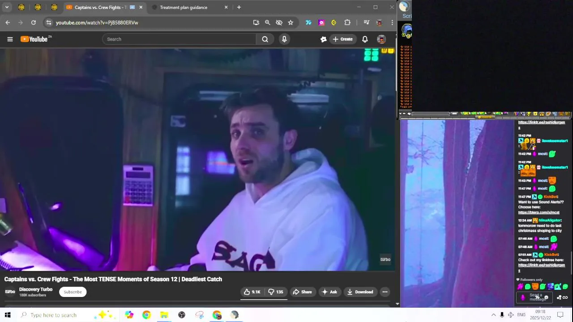
Task: Subscribe to Discovery Turbo
Action: tap(73, 292)
